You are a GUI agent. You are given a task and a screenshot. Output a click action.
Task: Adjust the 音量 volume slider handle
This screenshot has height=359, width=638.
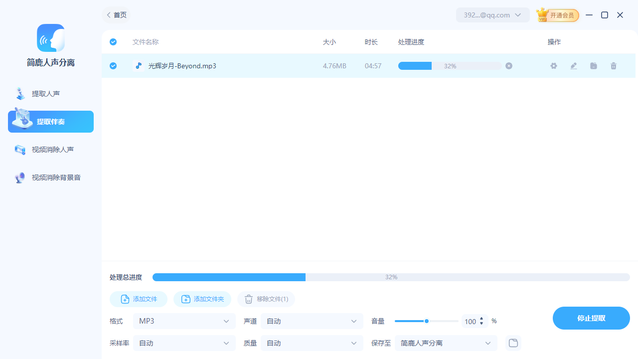pos(427,321)
